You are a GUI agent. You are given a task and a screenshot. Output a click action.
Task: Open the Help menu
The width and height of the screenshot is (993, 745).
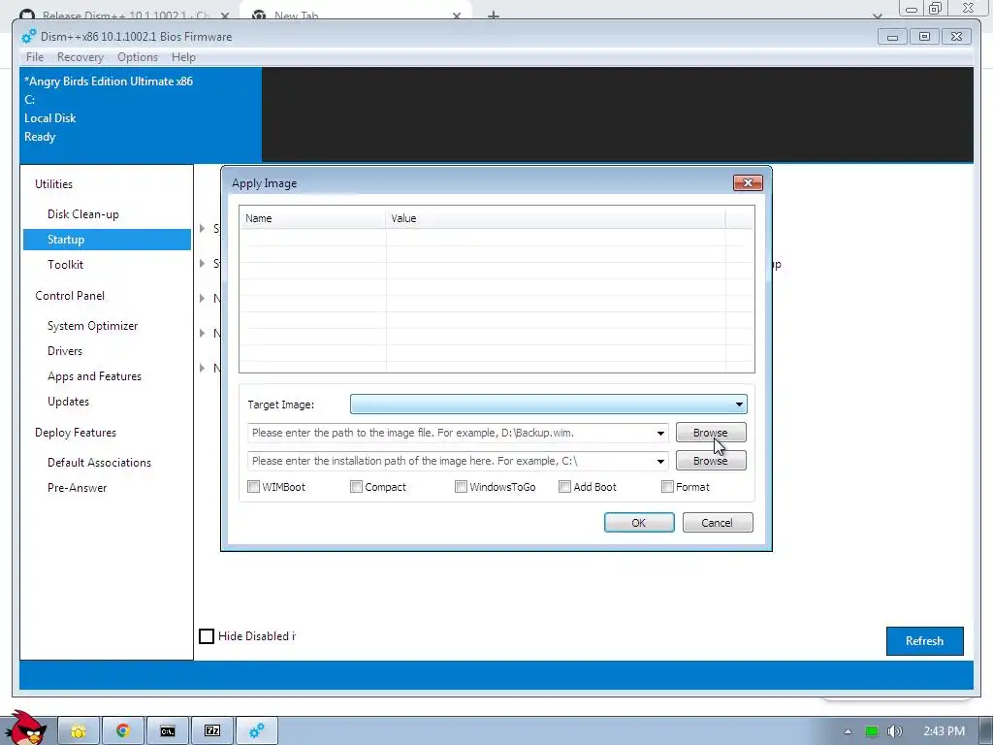click(183, 57)
